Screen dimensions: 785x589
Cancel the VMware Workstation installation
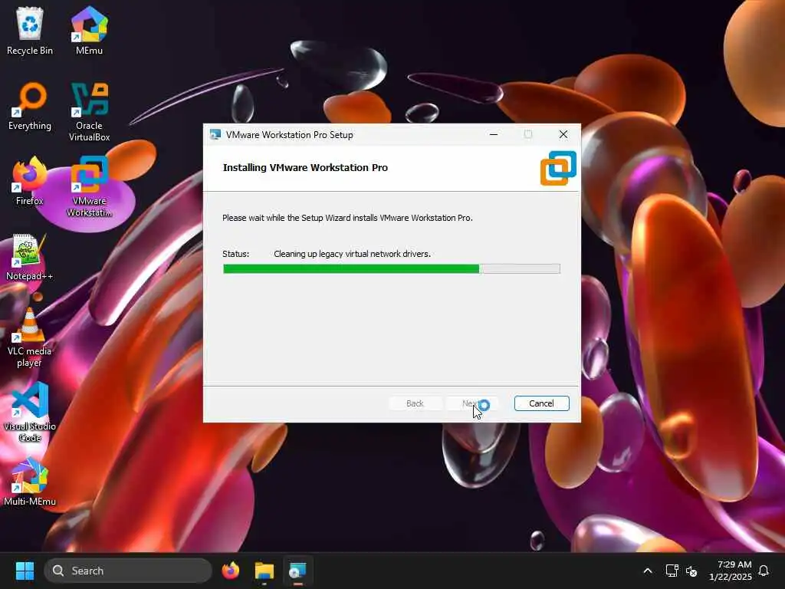pyautogui.click(x=541, y=403)
